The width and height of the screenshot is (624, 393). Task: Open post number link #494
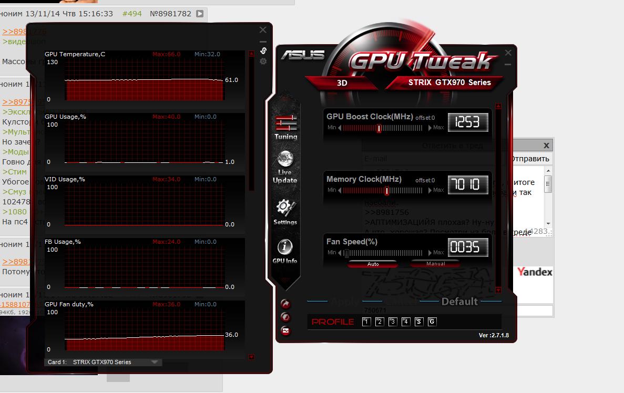132,14
